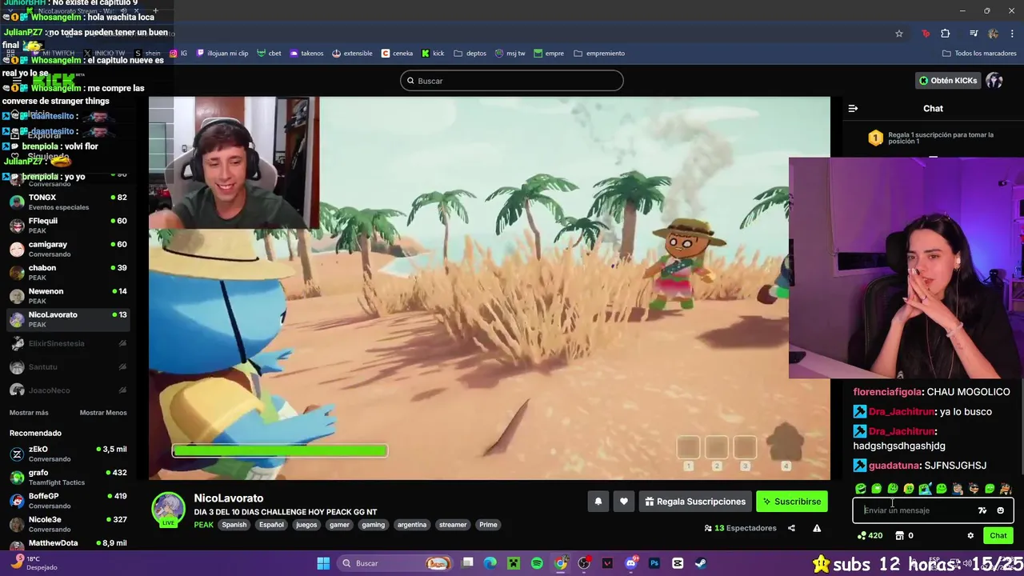Click the report warning triangle icon
The width and height of the screenshot is (1024, 576).
click(817, 528)
